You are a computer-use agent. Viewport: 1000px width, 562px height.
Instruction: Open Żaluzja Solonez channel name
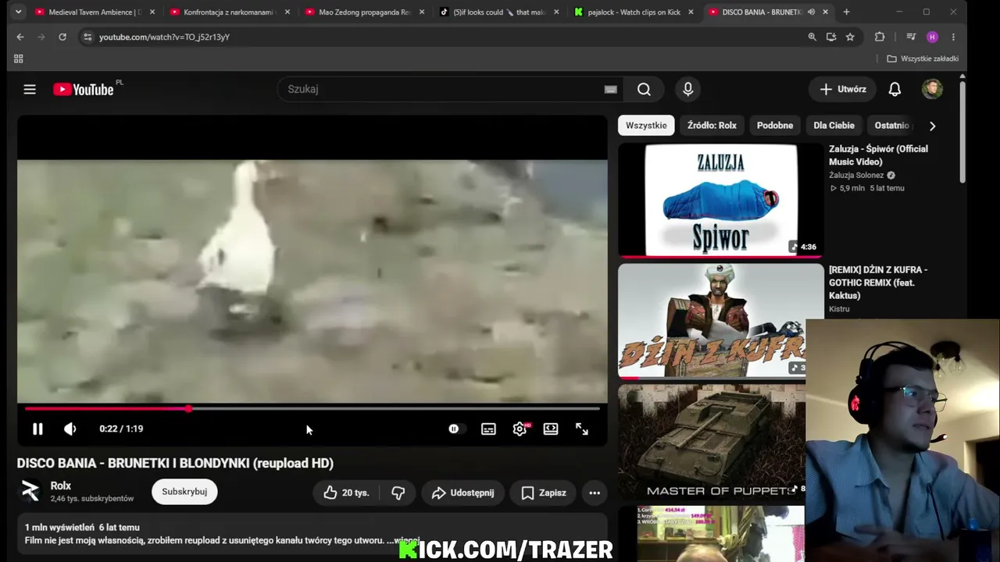856,176
